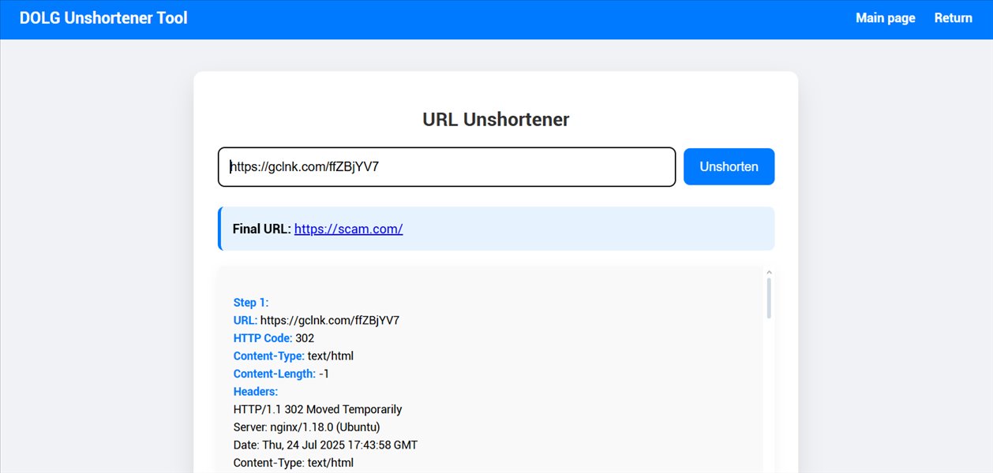The height and width of the screenshot is (473, 993).
Task: Click the 'HTTP Code: 302' line
Action: [274, 338]
